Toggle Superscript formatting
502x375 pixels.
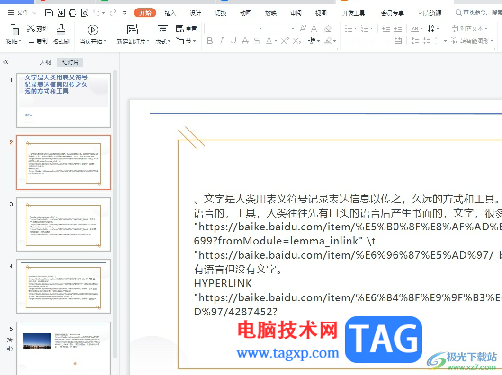coord(285,41)
